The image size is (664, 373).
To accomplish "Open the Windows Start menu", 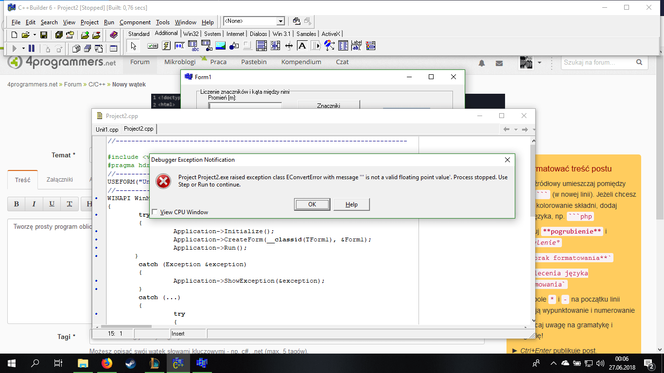I will point(12,363).
